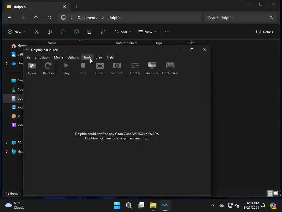This screenshot has height=212, width=282.
Task: Open the weather widget showing 68°F
Action: 15,205
